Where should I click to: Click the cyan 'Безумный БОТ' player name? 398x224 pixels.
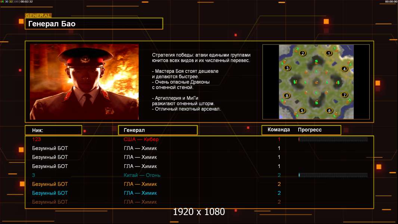[50, 193]
